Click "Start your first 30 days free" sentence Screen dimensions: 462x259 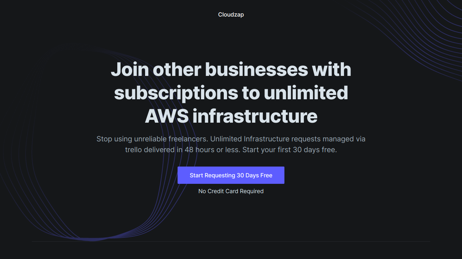click(289, 150)
